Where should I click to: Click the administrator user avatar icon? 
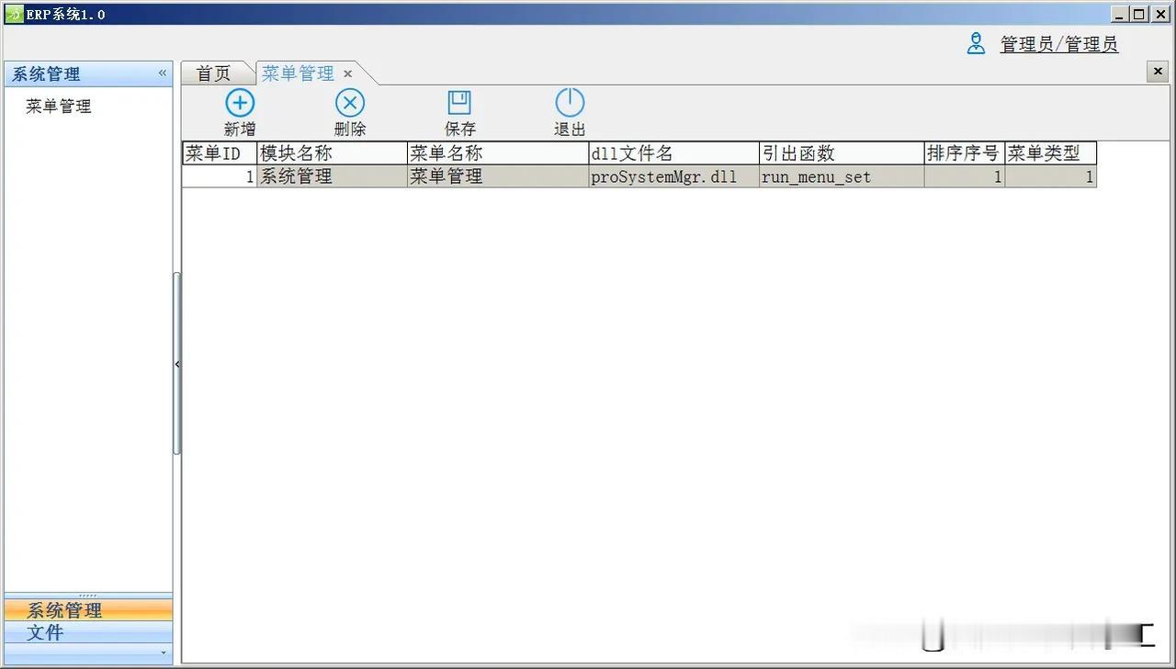[976, 43]
